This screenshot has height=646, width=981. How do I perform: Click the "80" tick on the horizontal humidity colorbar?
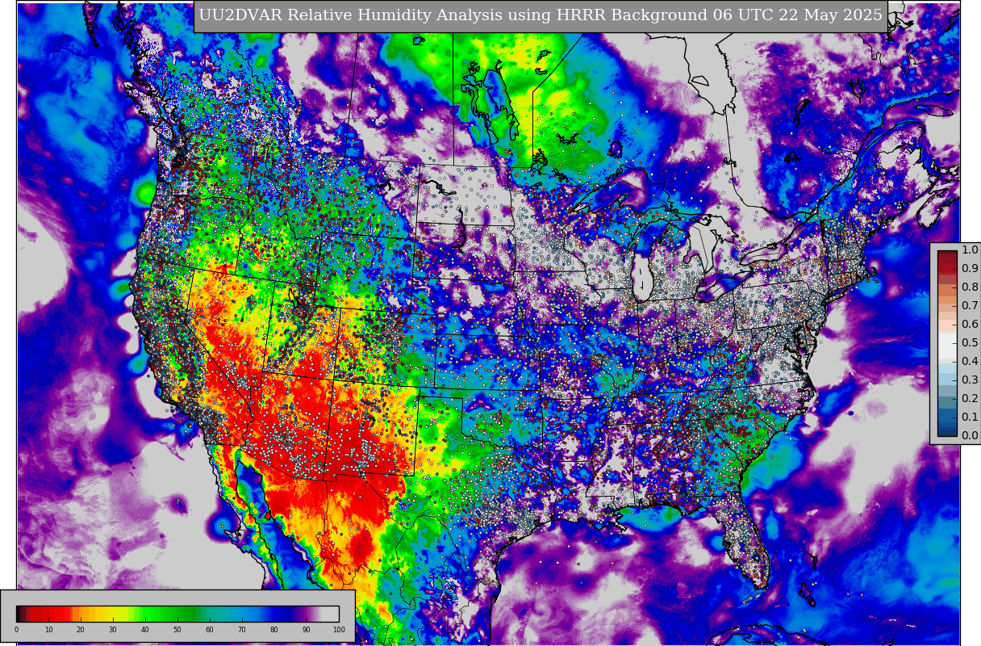click(x=274, y=630)
